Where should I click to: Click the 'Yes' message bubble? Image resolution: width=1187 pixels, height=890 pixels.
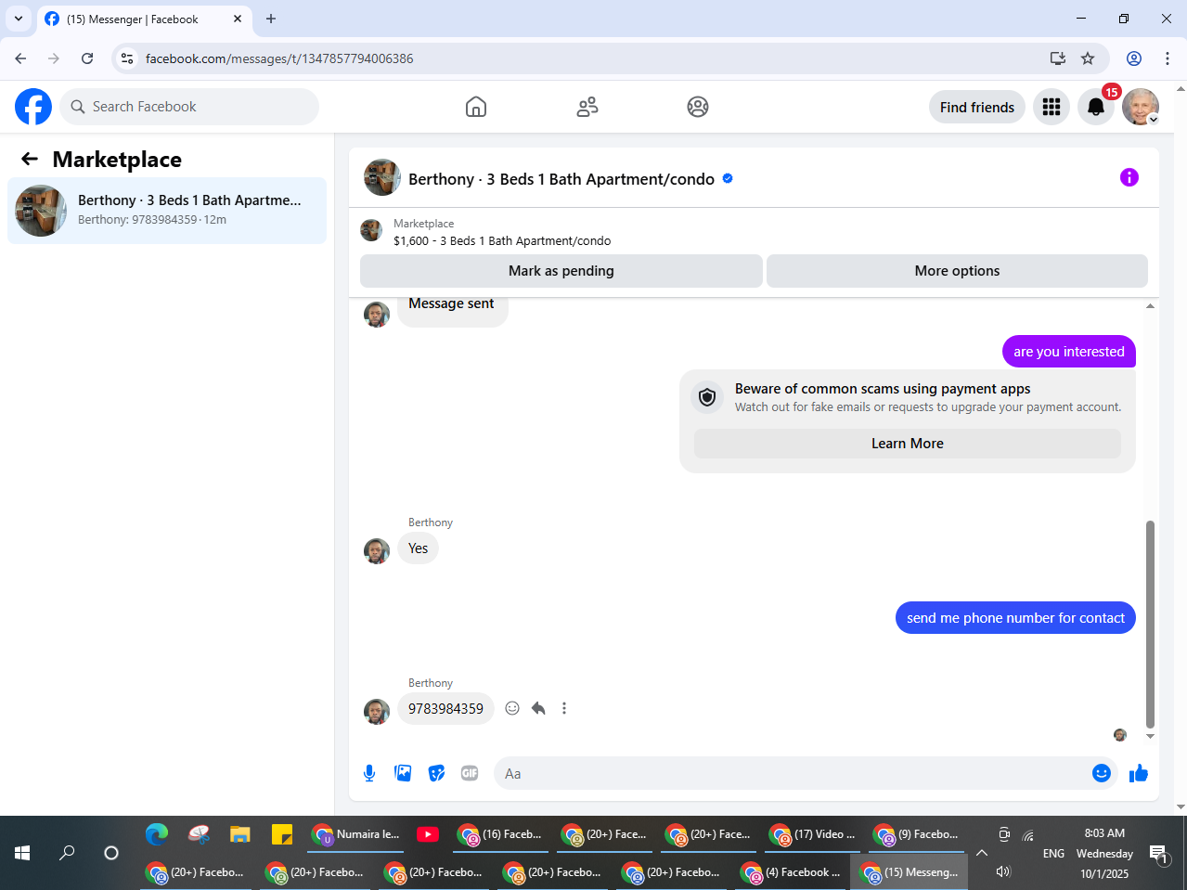418,548
